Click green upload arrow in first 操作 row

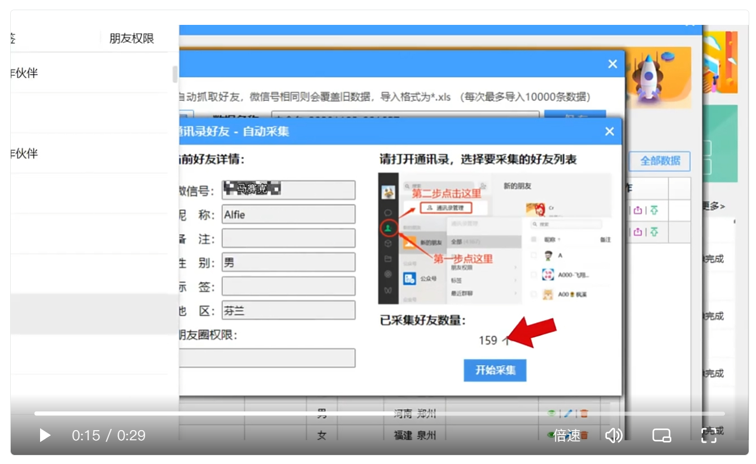point(654,210)
